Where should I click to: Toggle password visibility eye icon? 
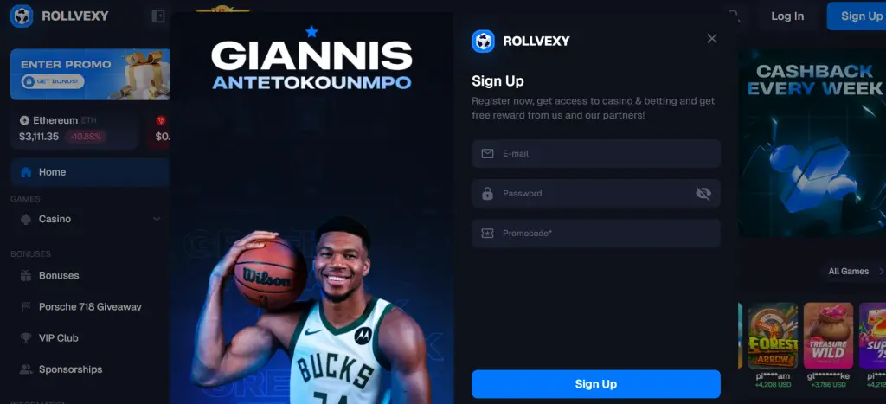703,194
